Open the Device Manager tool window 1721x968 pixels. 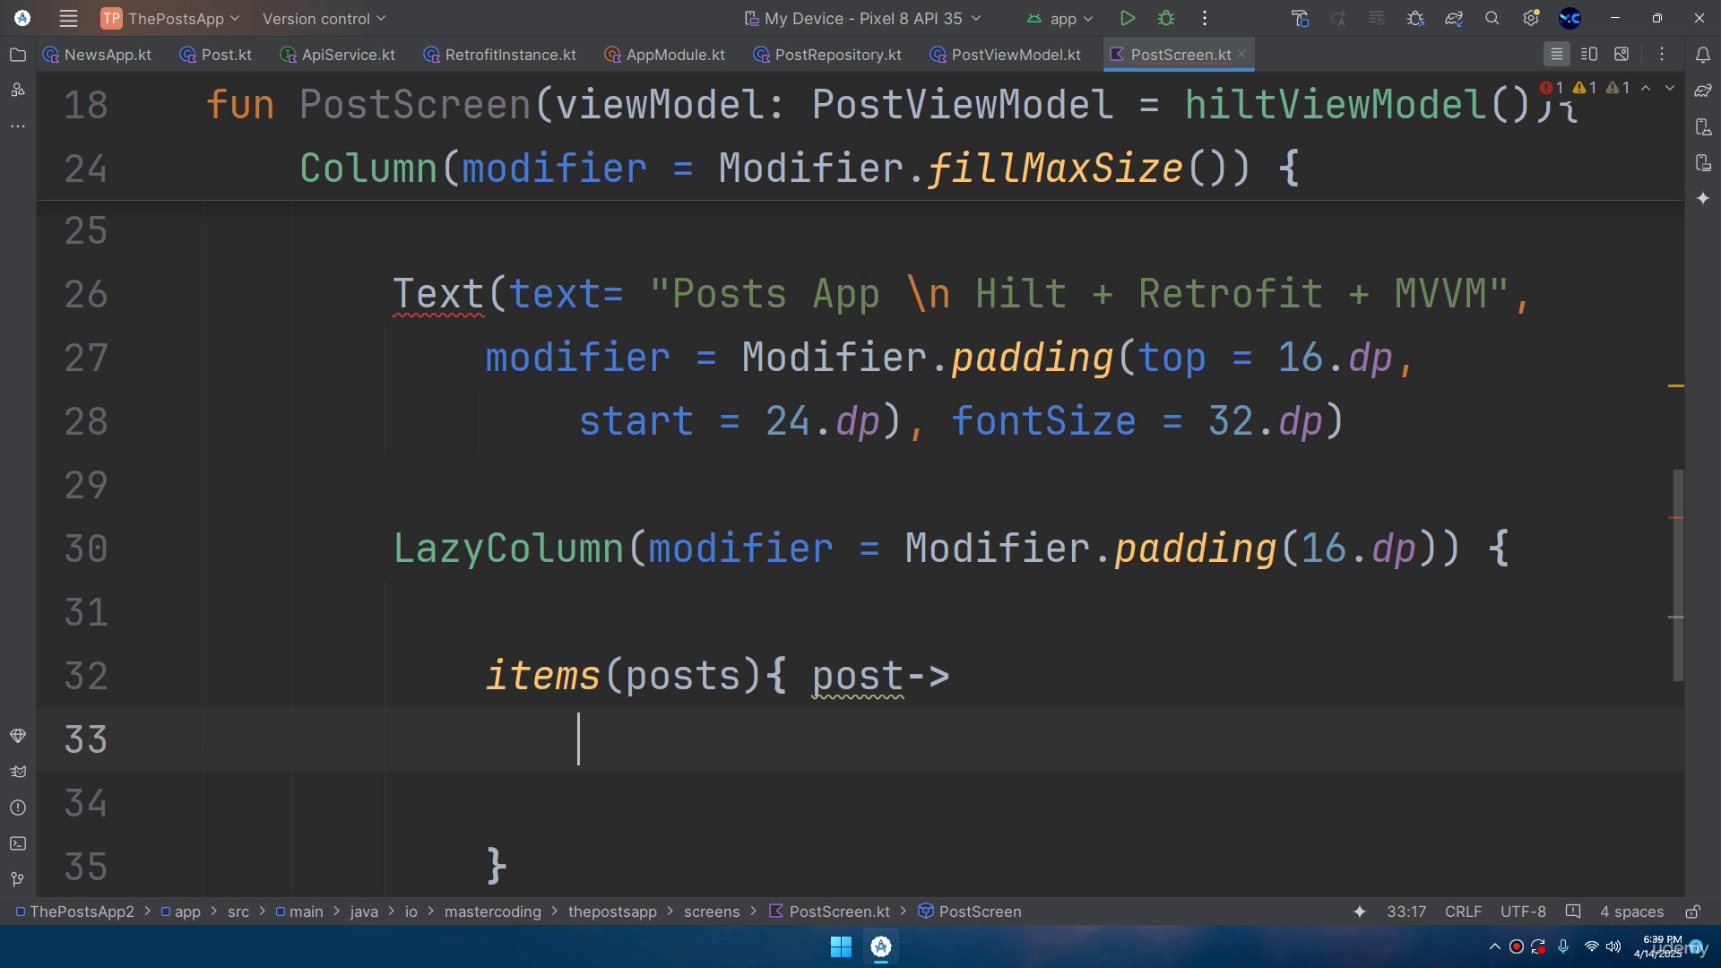[x=1703, y=126]
